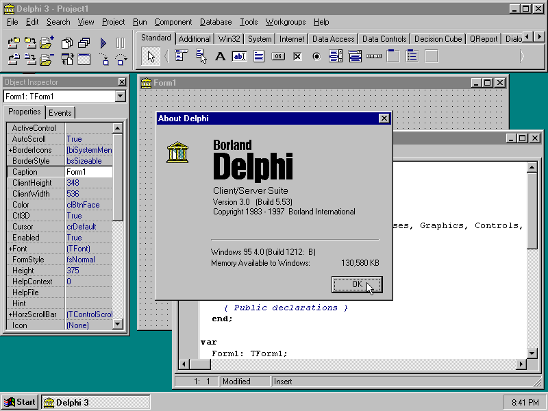548x411 pixels.
Task: Click the Open File speedbar icon
Action: (x=14, y=59)
